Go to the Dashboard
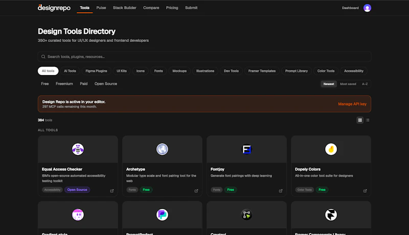Viewport: 409px width, 235px height. (350, 8)
